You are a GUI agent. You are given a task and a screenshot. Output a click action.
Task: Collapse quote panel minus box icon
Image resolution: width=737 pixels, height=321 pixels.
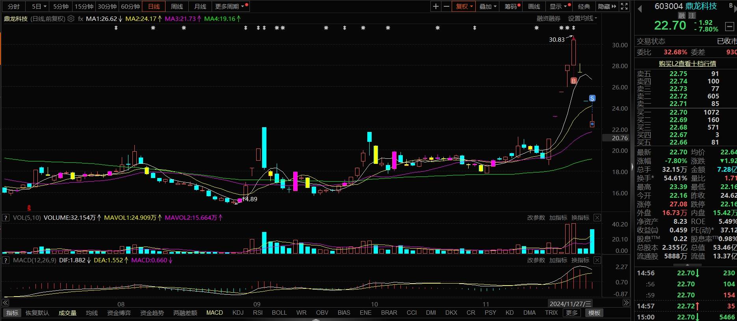click(730, 27)
